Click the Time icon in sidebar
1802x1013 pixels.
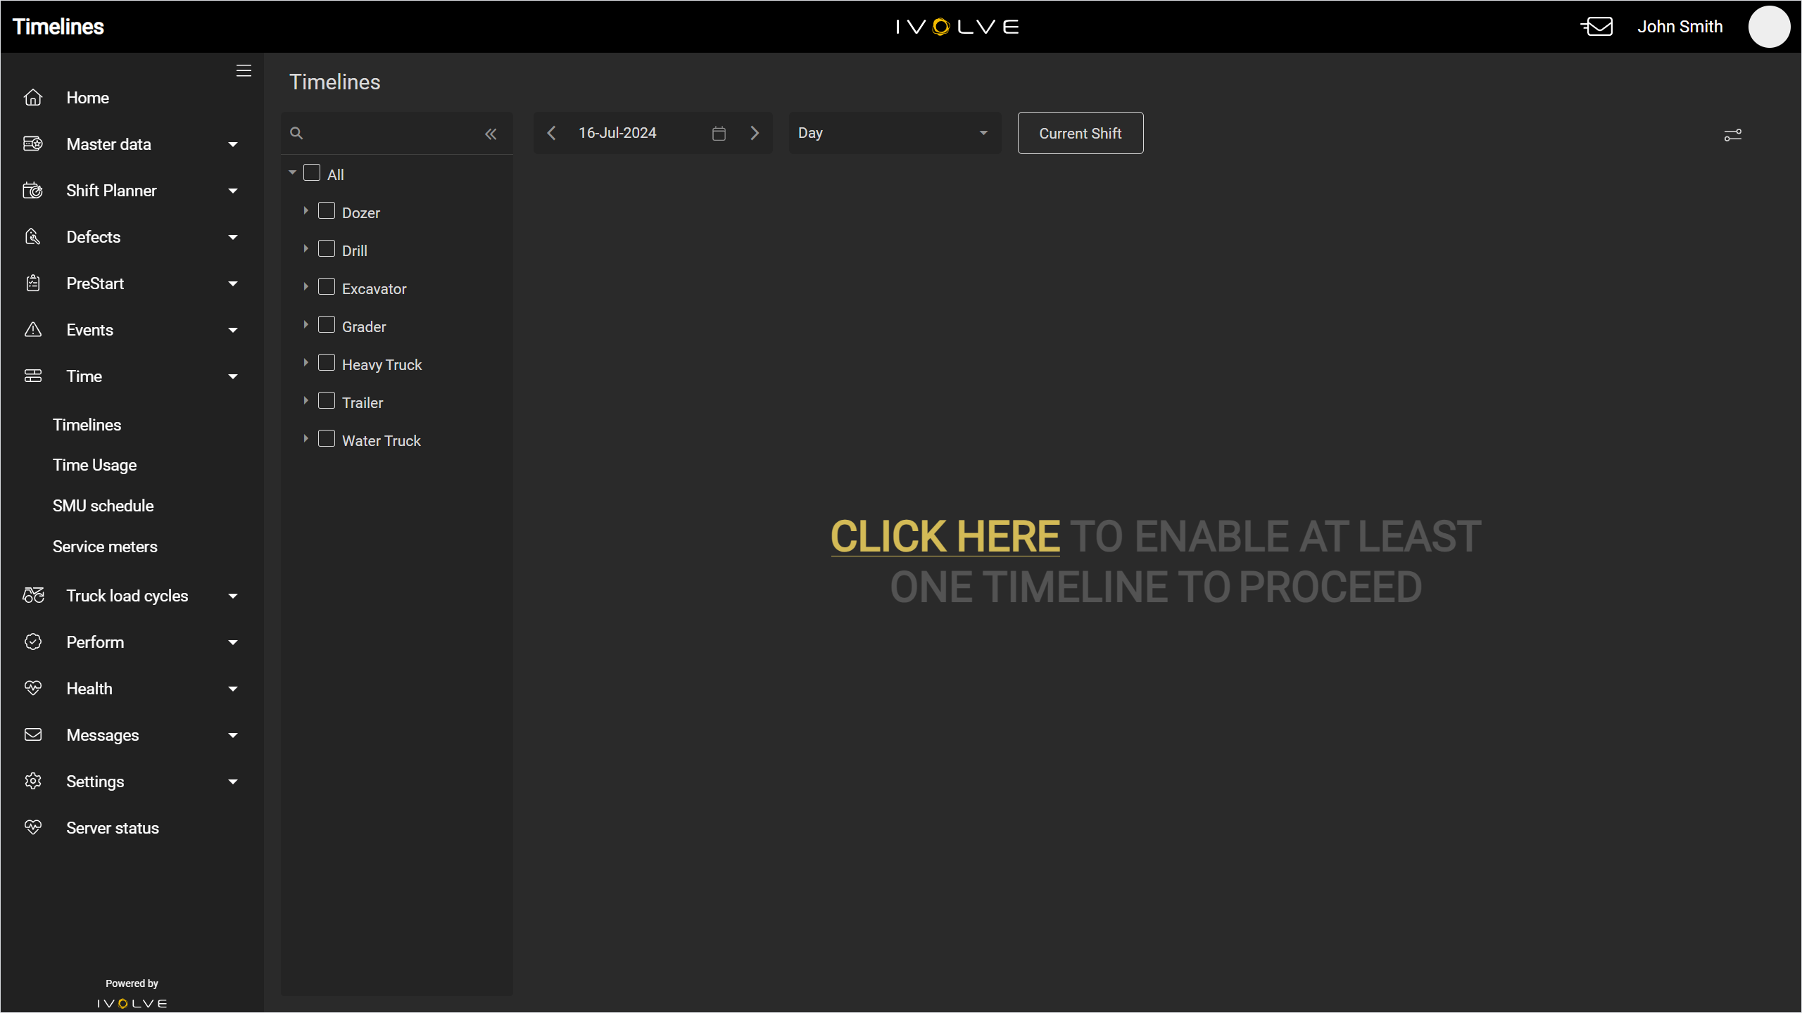(x=33, y=376)
